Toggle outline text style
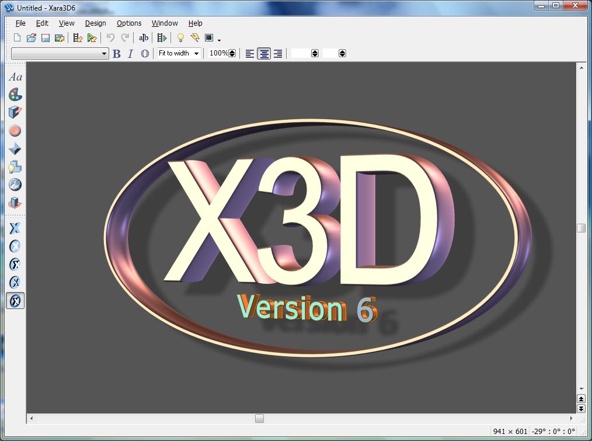Viewport: 592px width, 441px height. coord(145,54)
